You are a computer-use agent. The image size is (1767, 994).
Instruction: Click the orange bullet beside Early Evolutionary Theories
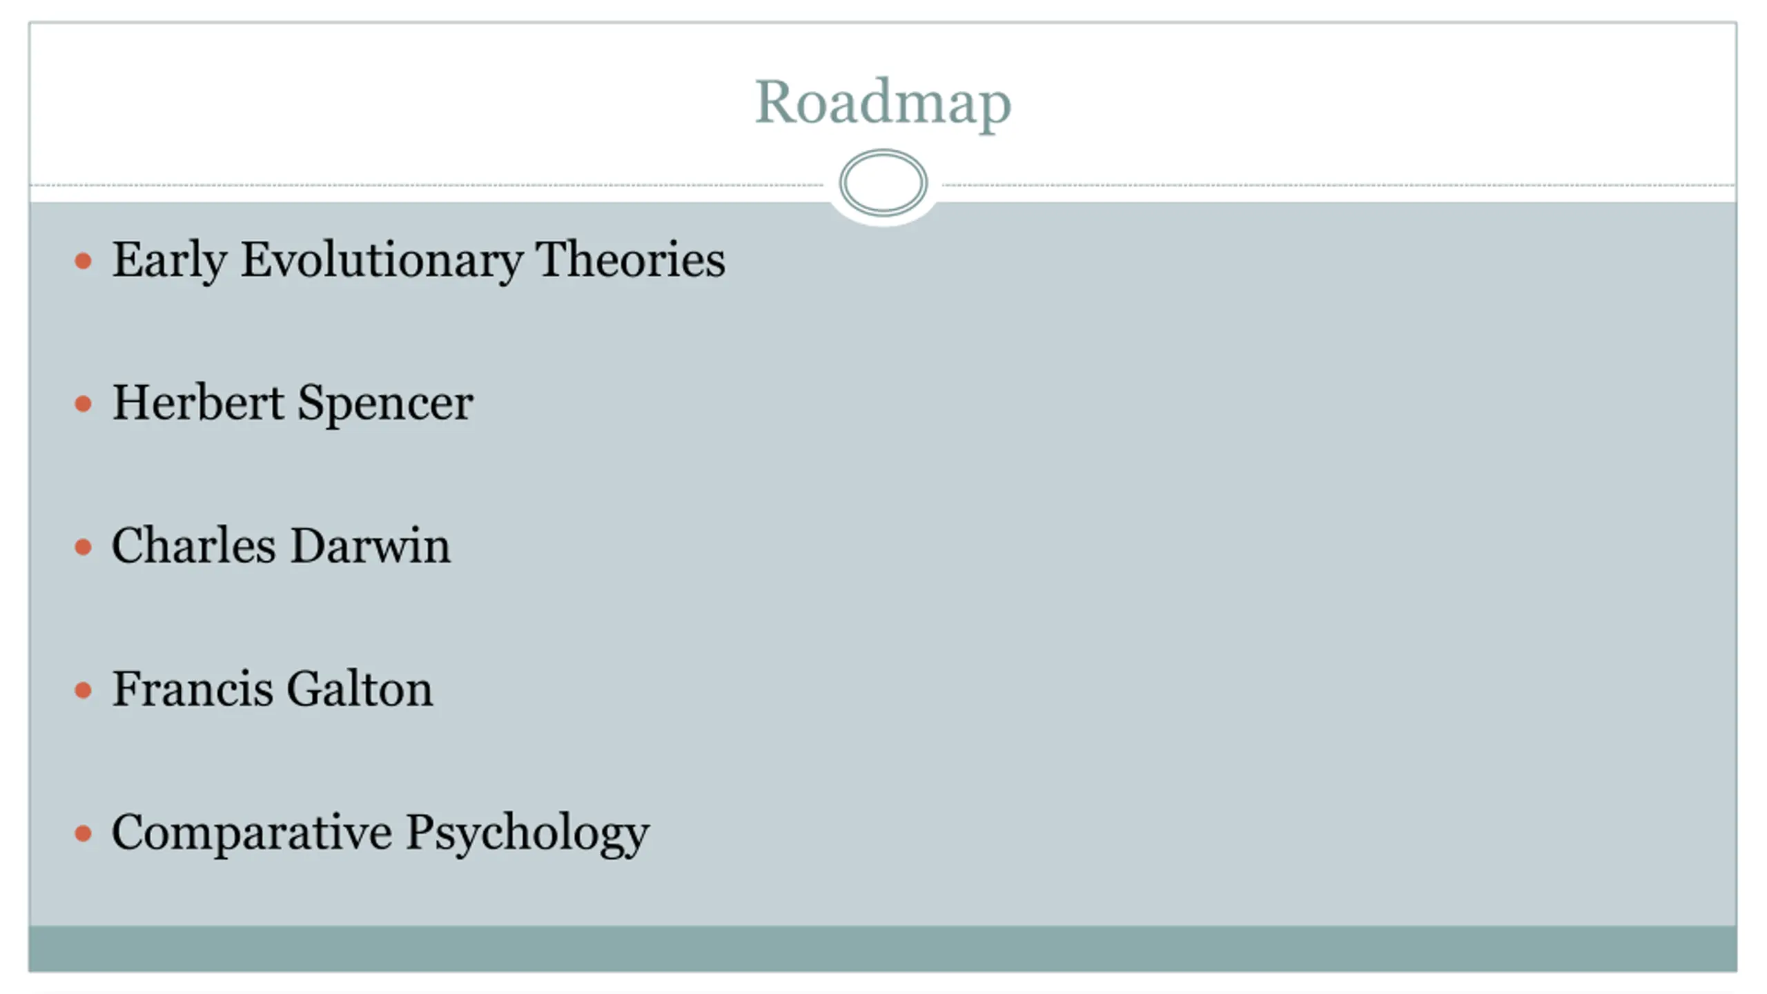point(83,261)
